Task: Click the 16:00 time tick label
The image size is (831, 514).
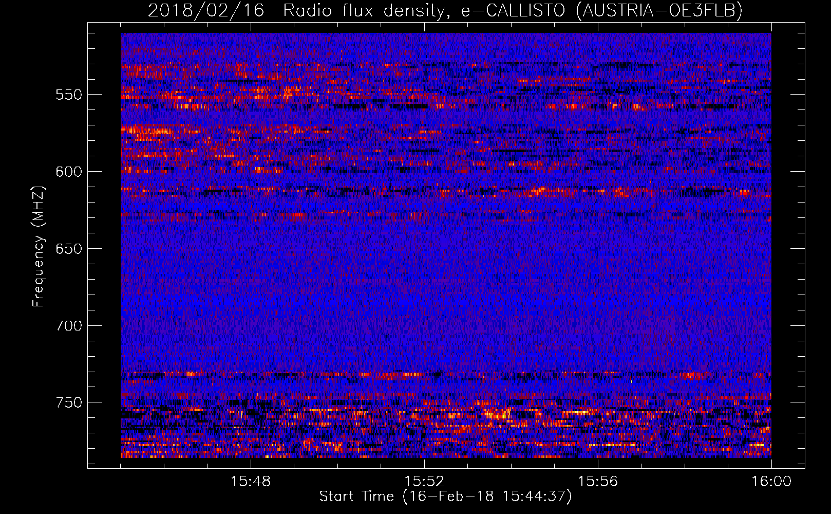Action: (771, 482)
